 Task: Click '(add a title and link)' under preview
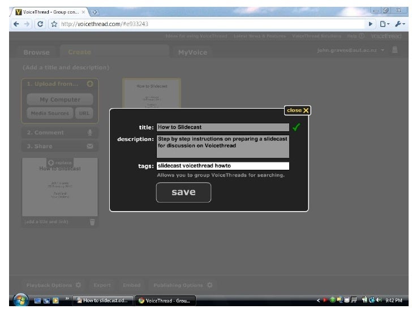46,222
